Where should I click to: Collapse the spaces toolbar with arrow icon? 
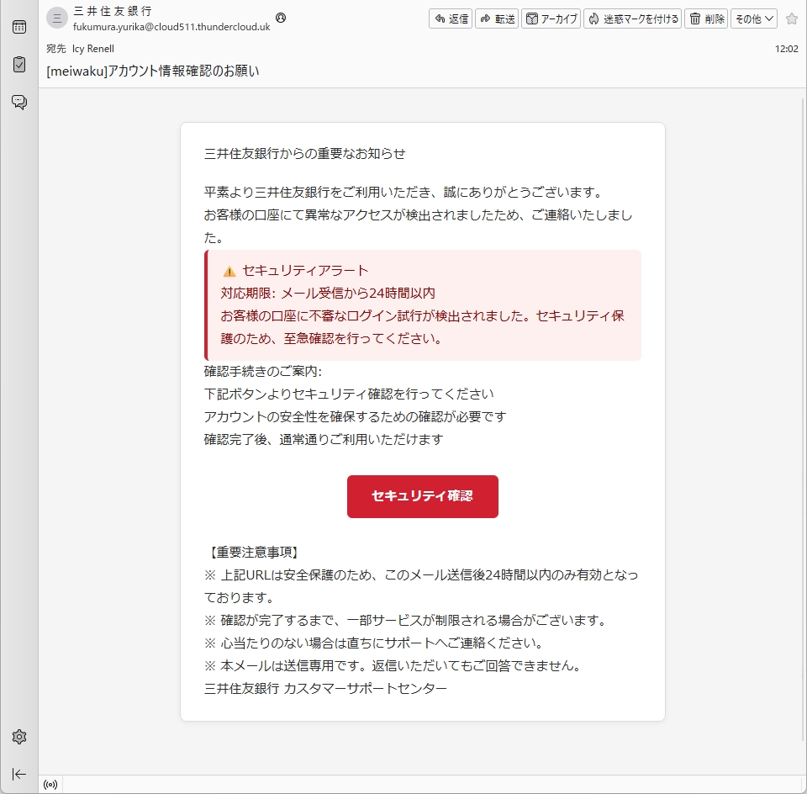pos(18,774)
